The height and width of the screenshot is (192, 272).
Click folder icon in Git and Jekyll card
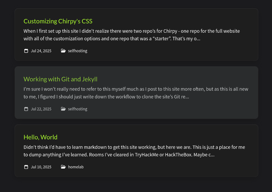63,109
